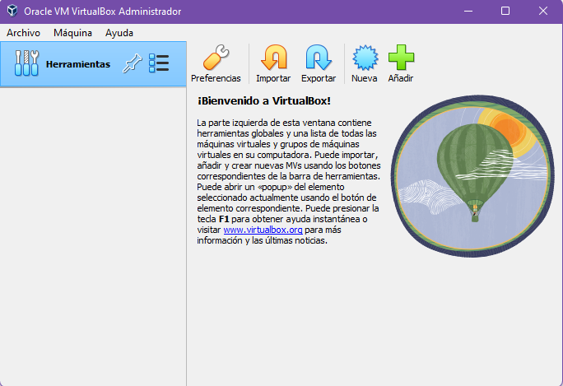Click Añadir to add existing machine
563x386 pixels.
(401, 63)
